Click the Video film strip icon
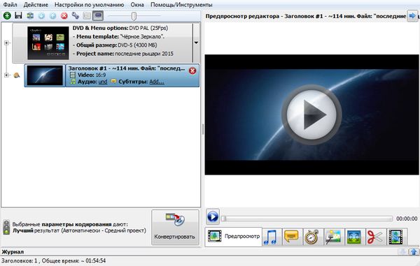The image size is (420, 266). click(72, 75)
